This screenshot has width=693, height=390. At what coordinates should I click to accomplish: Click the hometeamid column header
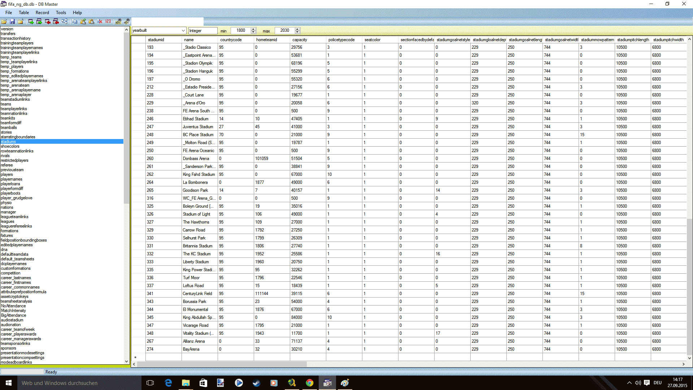pos(272,40)
